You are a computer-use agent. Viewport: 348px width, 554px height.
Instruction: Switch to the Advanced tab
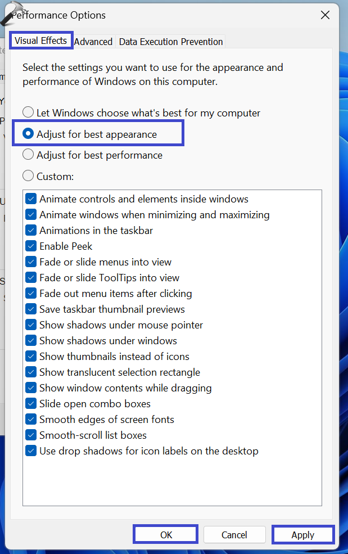93,42
